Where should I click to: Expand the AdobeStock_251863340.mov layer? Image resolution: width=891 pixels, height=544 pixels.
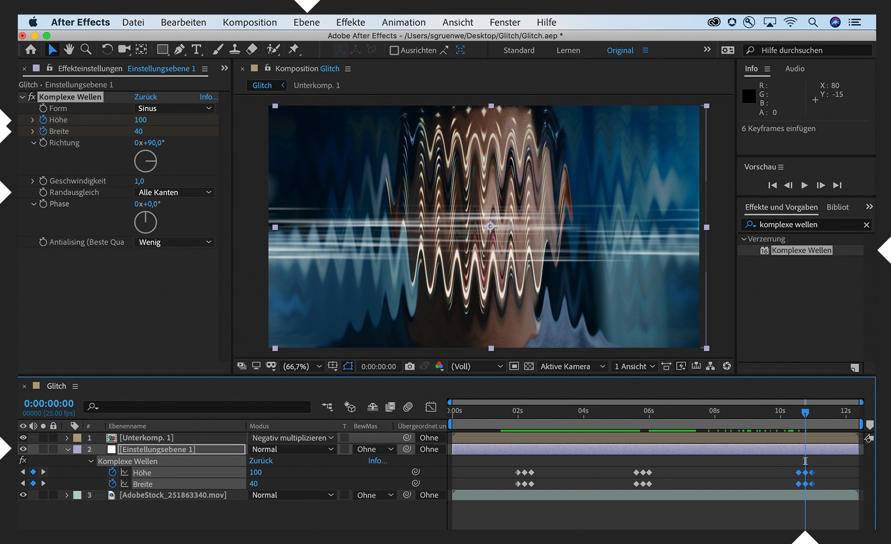(67, 495)
